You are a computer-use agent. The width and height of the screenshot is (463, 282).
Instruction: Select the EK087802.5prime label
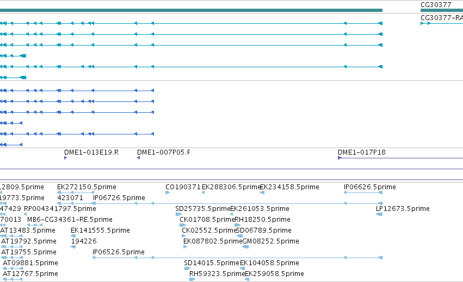[x=213, y=241]
